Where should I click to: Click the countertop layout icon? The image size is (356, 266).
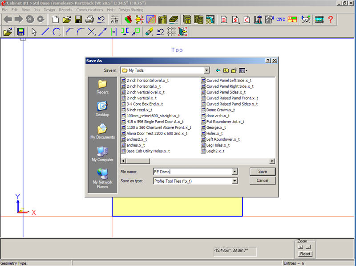210,19
